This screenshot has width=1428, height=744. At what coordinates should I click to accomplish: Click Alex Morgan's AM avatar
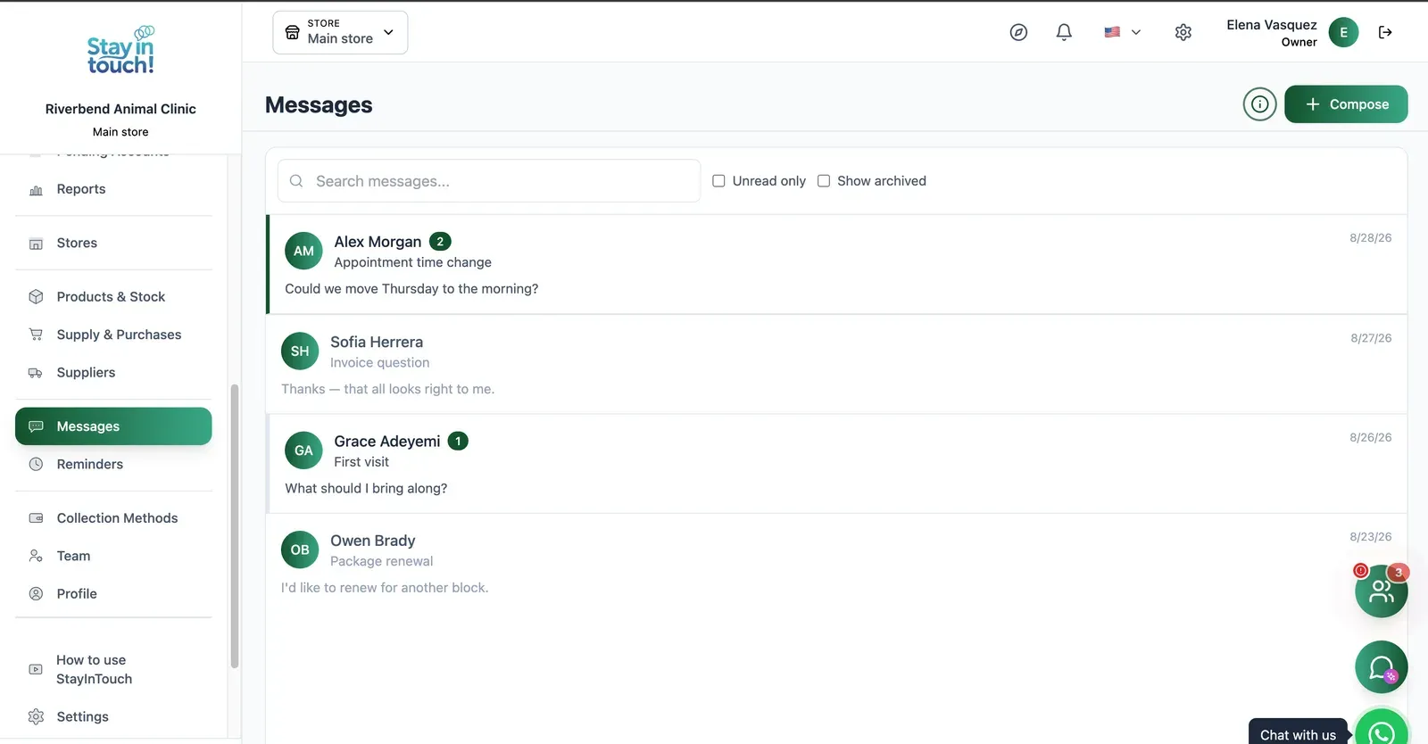(x=303, y=251)
